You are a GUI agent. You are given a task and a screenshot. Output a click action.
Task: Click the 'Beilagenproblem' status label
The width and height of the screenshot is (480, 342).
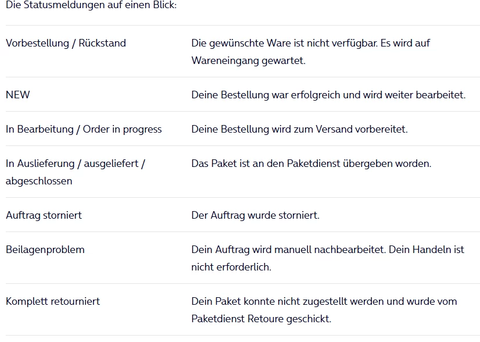45,250
